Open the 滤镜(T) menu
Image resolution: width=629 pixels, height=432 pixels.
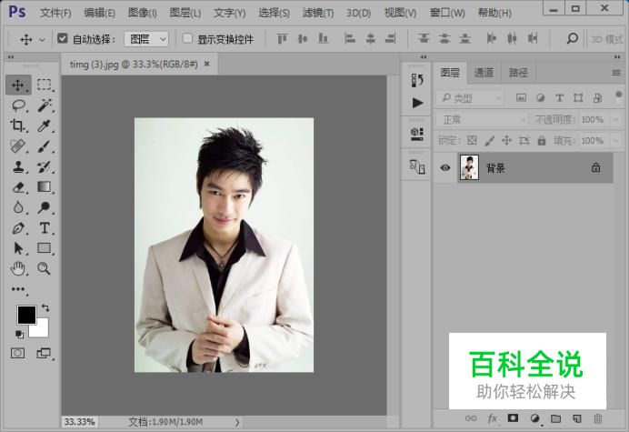[318, 13]
